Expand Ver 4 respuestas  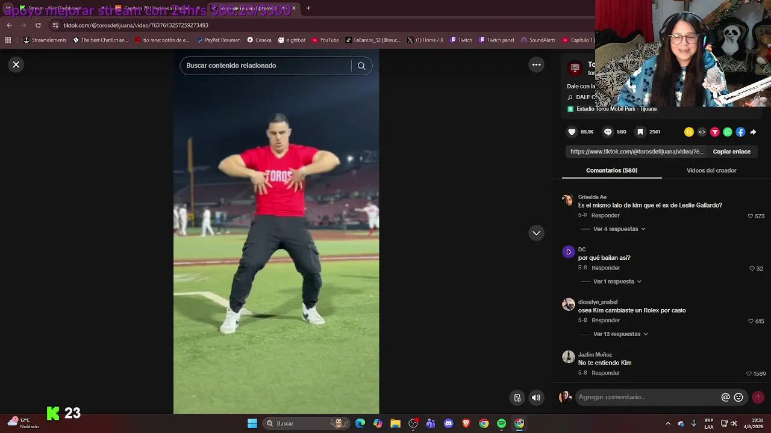coord(619,229)
